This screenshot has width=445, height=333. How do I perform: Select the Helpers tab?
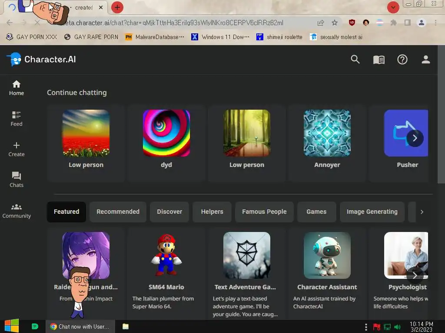(x=212, y=212)
